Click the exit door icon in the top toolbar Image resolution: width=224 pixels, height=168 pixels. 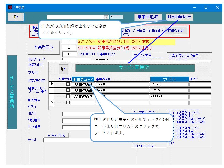pos(16,17)
